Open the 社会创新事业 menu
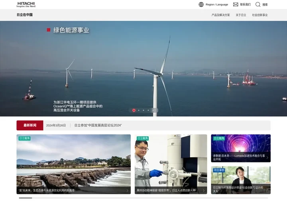 click(x=260, y=15)
